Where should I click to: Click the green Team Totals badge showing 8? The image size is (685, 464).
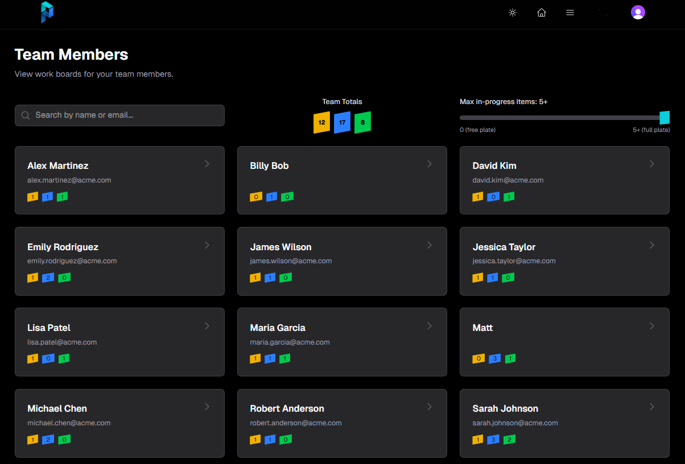(x=362, y=122)
